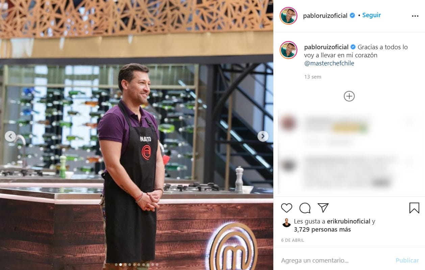This screenshot has height=270, width=425.
Task: Open the header profile picture avatar
Action: click(x=289, y=16)
